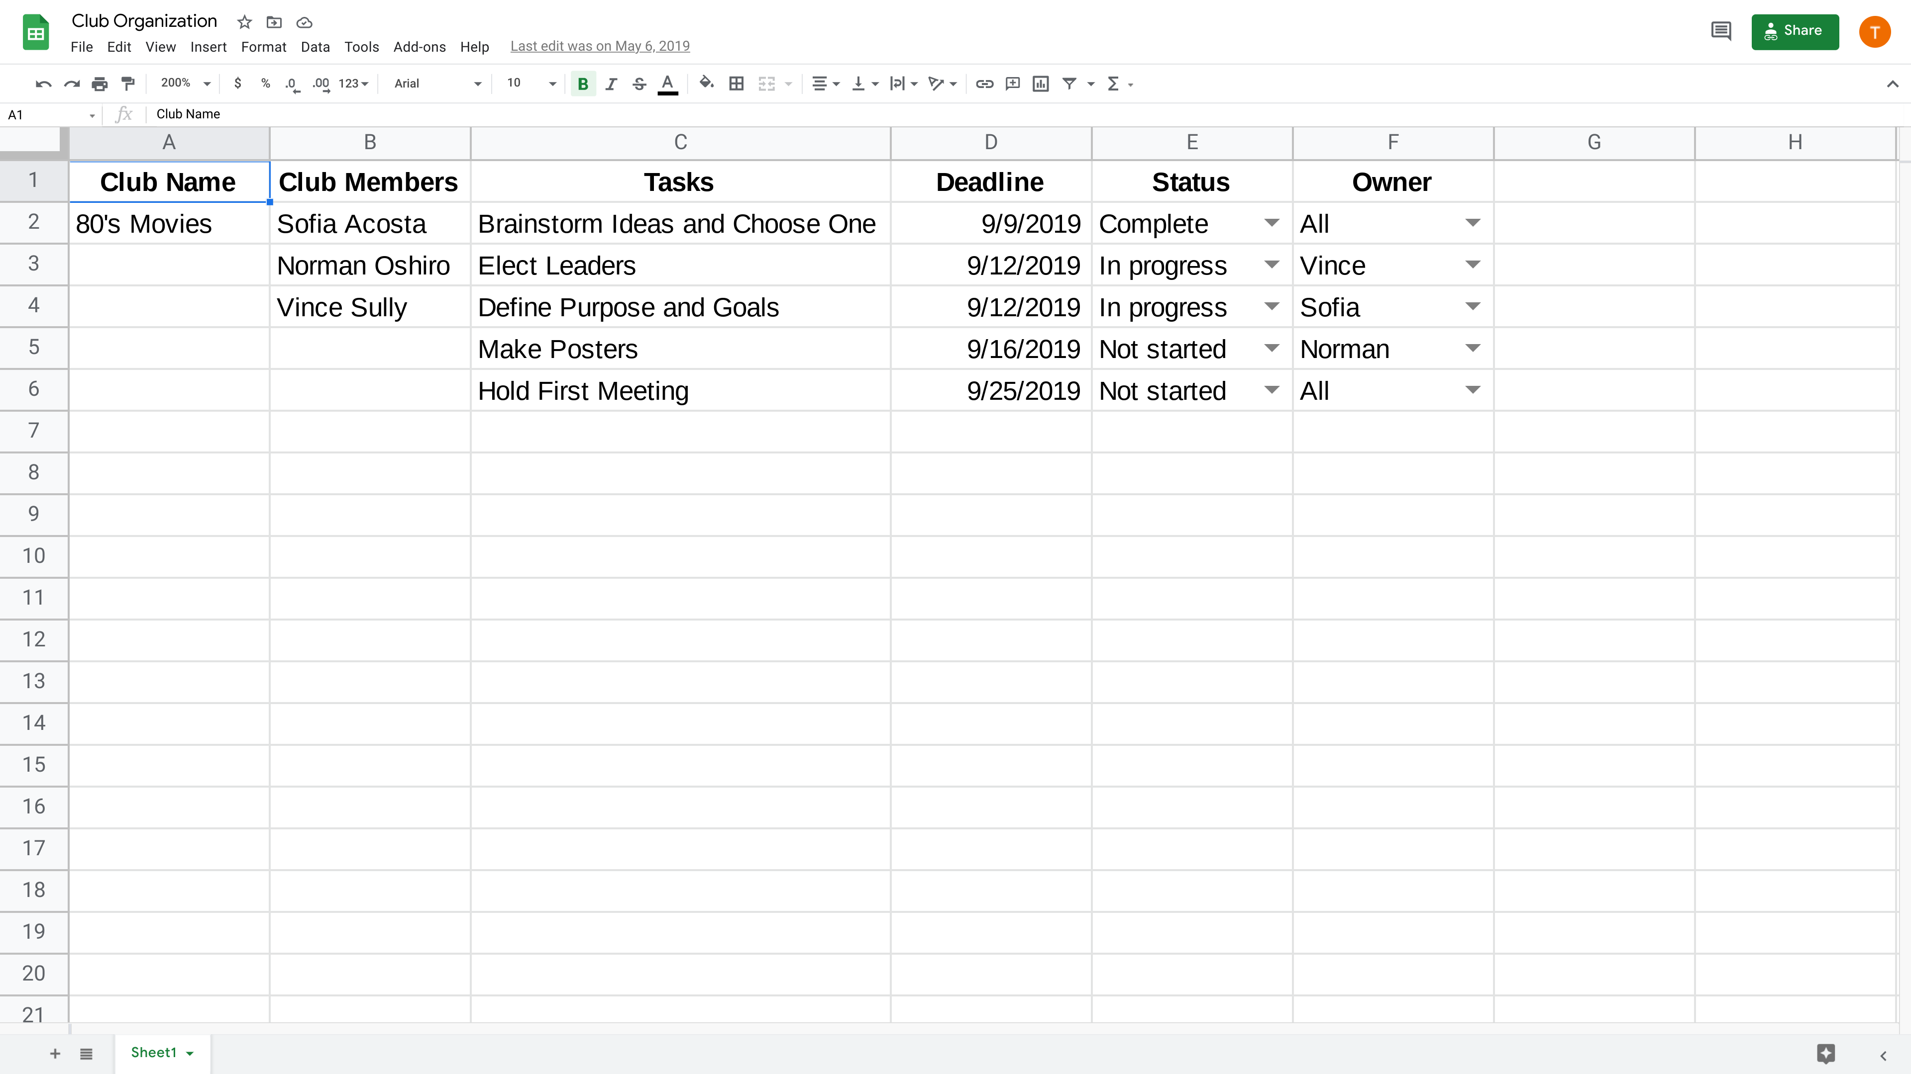Click the Redo icon in toolbar
This screenshot has height=1074, width=1911.
click(71, 84)
